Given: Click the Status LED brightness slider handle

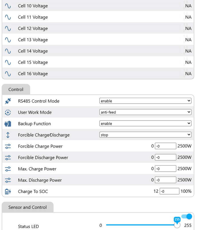Looking at the screenshot, I should point(177,225).
